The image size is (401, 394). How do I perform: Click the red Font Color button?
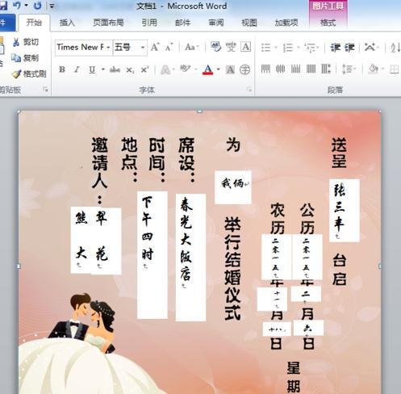click(207, 69)
